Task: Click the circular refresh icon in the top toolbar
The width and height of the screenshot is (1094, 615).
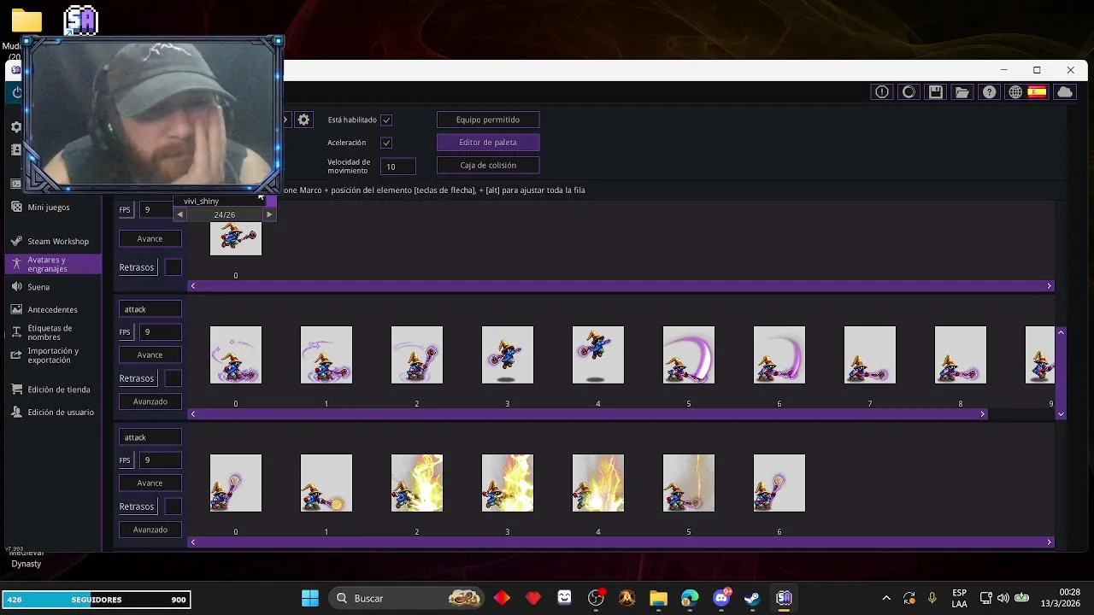Action: pos(909,92)
